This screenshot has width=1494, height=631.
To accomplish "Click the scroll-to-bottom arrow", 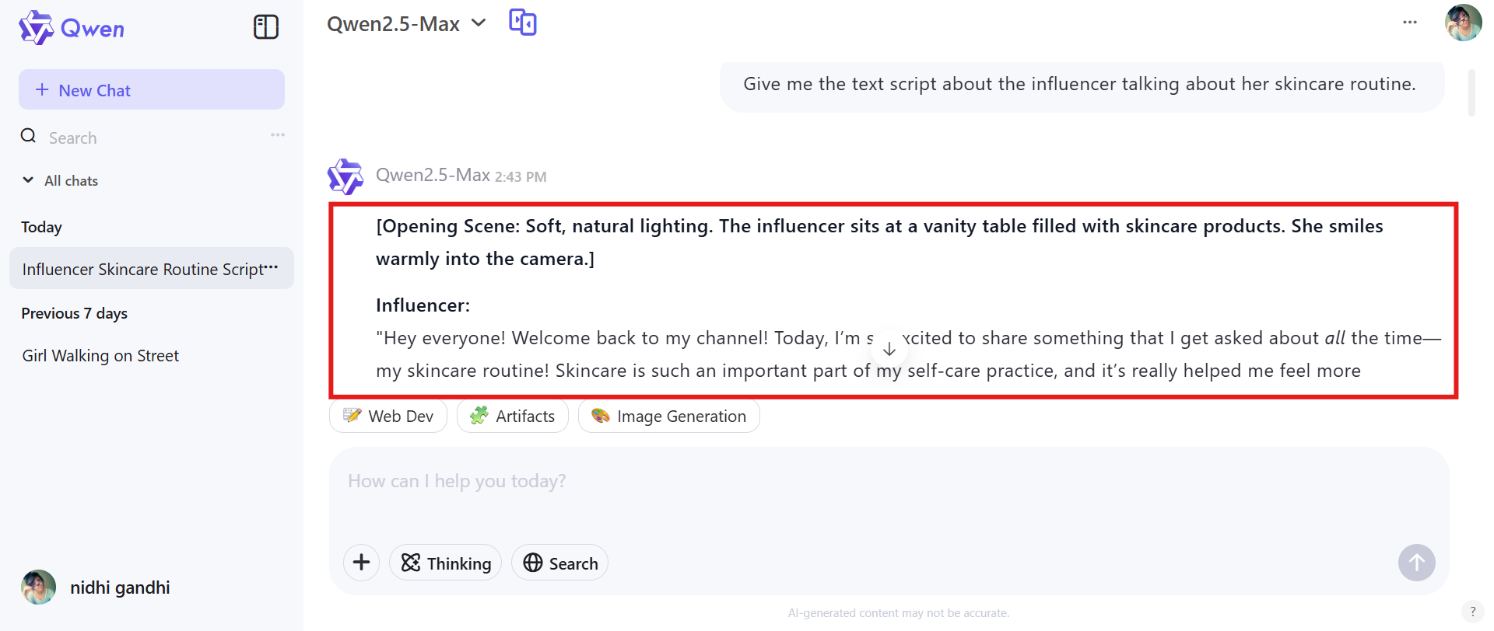I will (889, 350).
